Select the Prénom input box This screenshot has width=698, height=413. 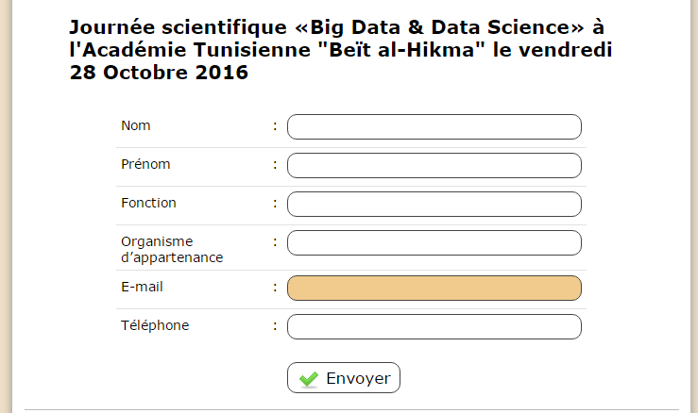pos(434,165)
